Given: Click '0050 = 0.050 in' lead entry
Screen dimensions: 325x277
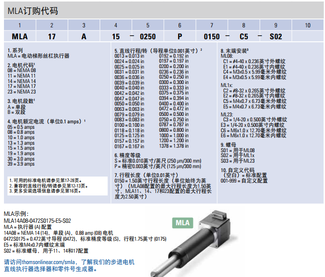Looking at the screenshot, I should 129,103.
